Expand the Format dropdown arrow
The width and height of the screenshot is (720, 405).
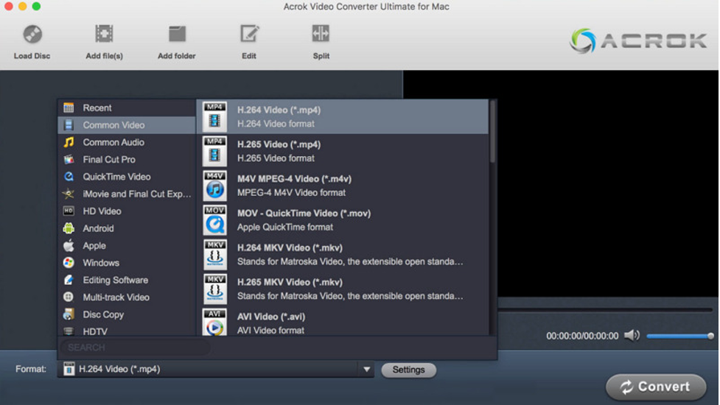[x=366, y=370]
